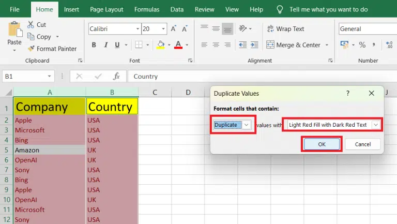The height and width of the screenshot is (224, 397).
Task: Select the Amazon cell in column A
Action: coord(50,150)
